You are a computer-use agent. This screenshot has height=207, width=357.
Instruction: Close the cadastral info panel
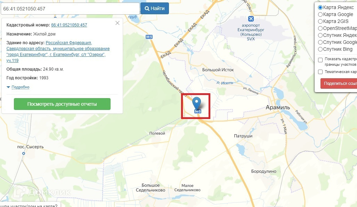point(117,23)
